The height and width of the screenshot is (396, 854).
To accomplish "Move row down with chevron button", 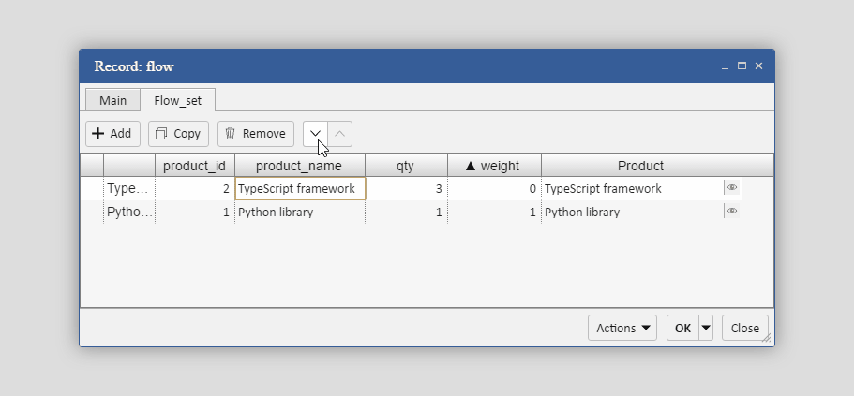I will [x=315, y=134].
